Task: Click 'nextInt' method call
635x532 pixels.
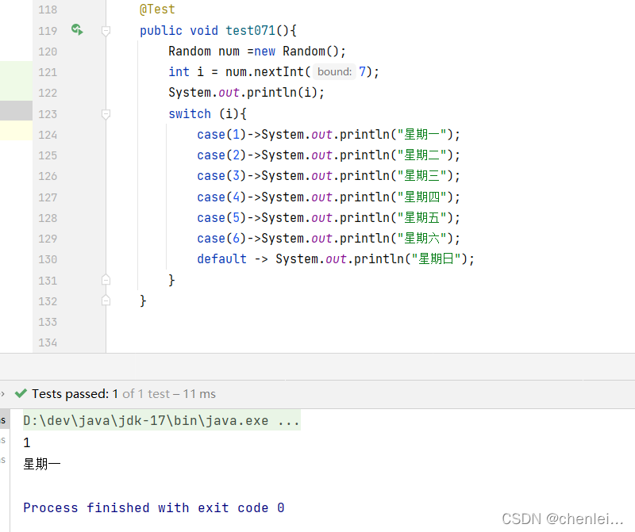Action: click(x=279, y=72)
